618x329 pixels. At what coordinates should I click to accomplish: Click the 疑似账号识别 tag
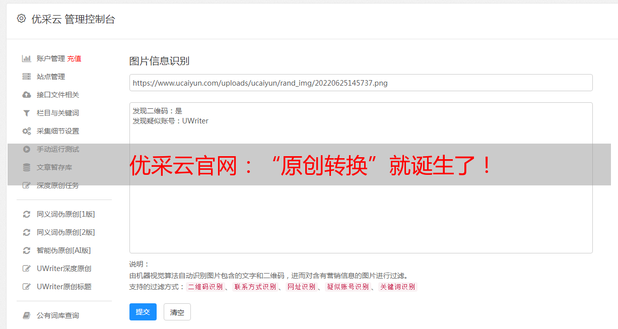pyautogui.click(x=348, y=287)
